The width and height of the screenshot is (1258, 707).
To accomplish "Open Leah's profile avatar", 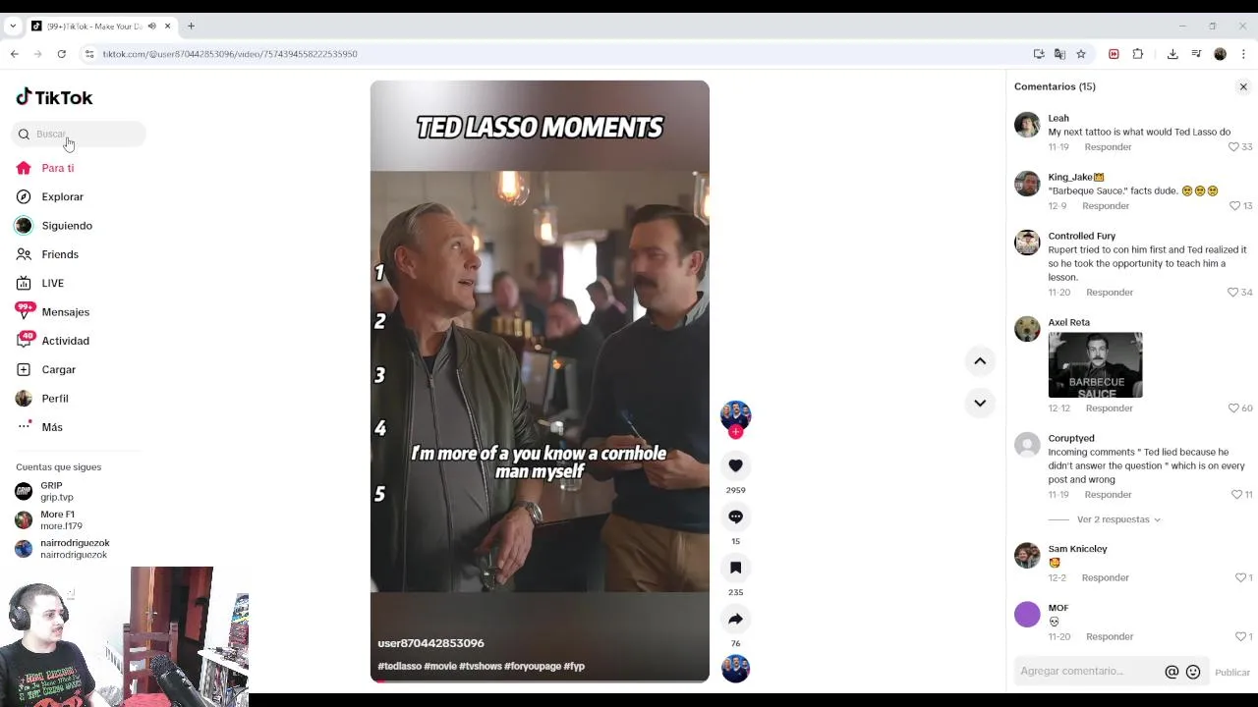I will pos(1027,125).
